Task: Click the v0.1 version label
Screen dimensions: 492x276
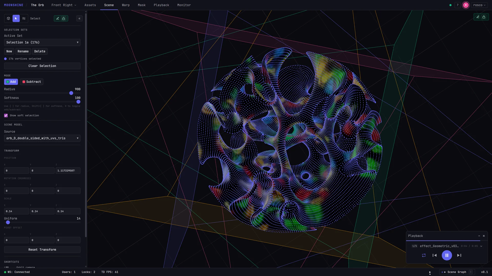Action: click(x=484, y=272)
